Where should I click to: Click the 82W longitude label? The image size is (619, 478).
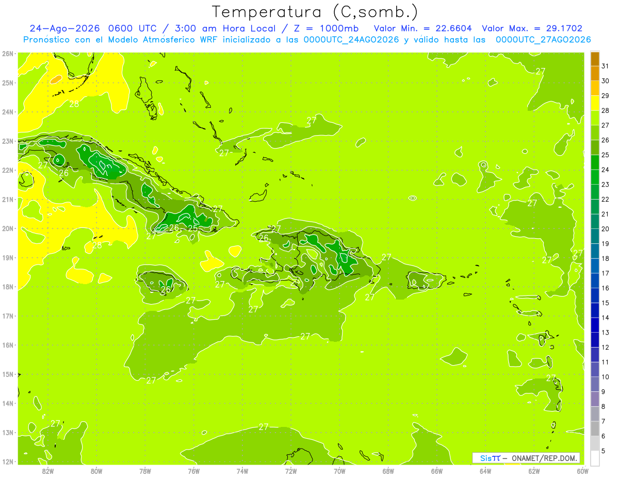coord(48,471)
